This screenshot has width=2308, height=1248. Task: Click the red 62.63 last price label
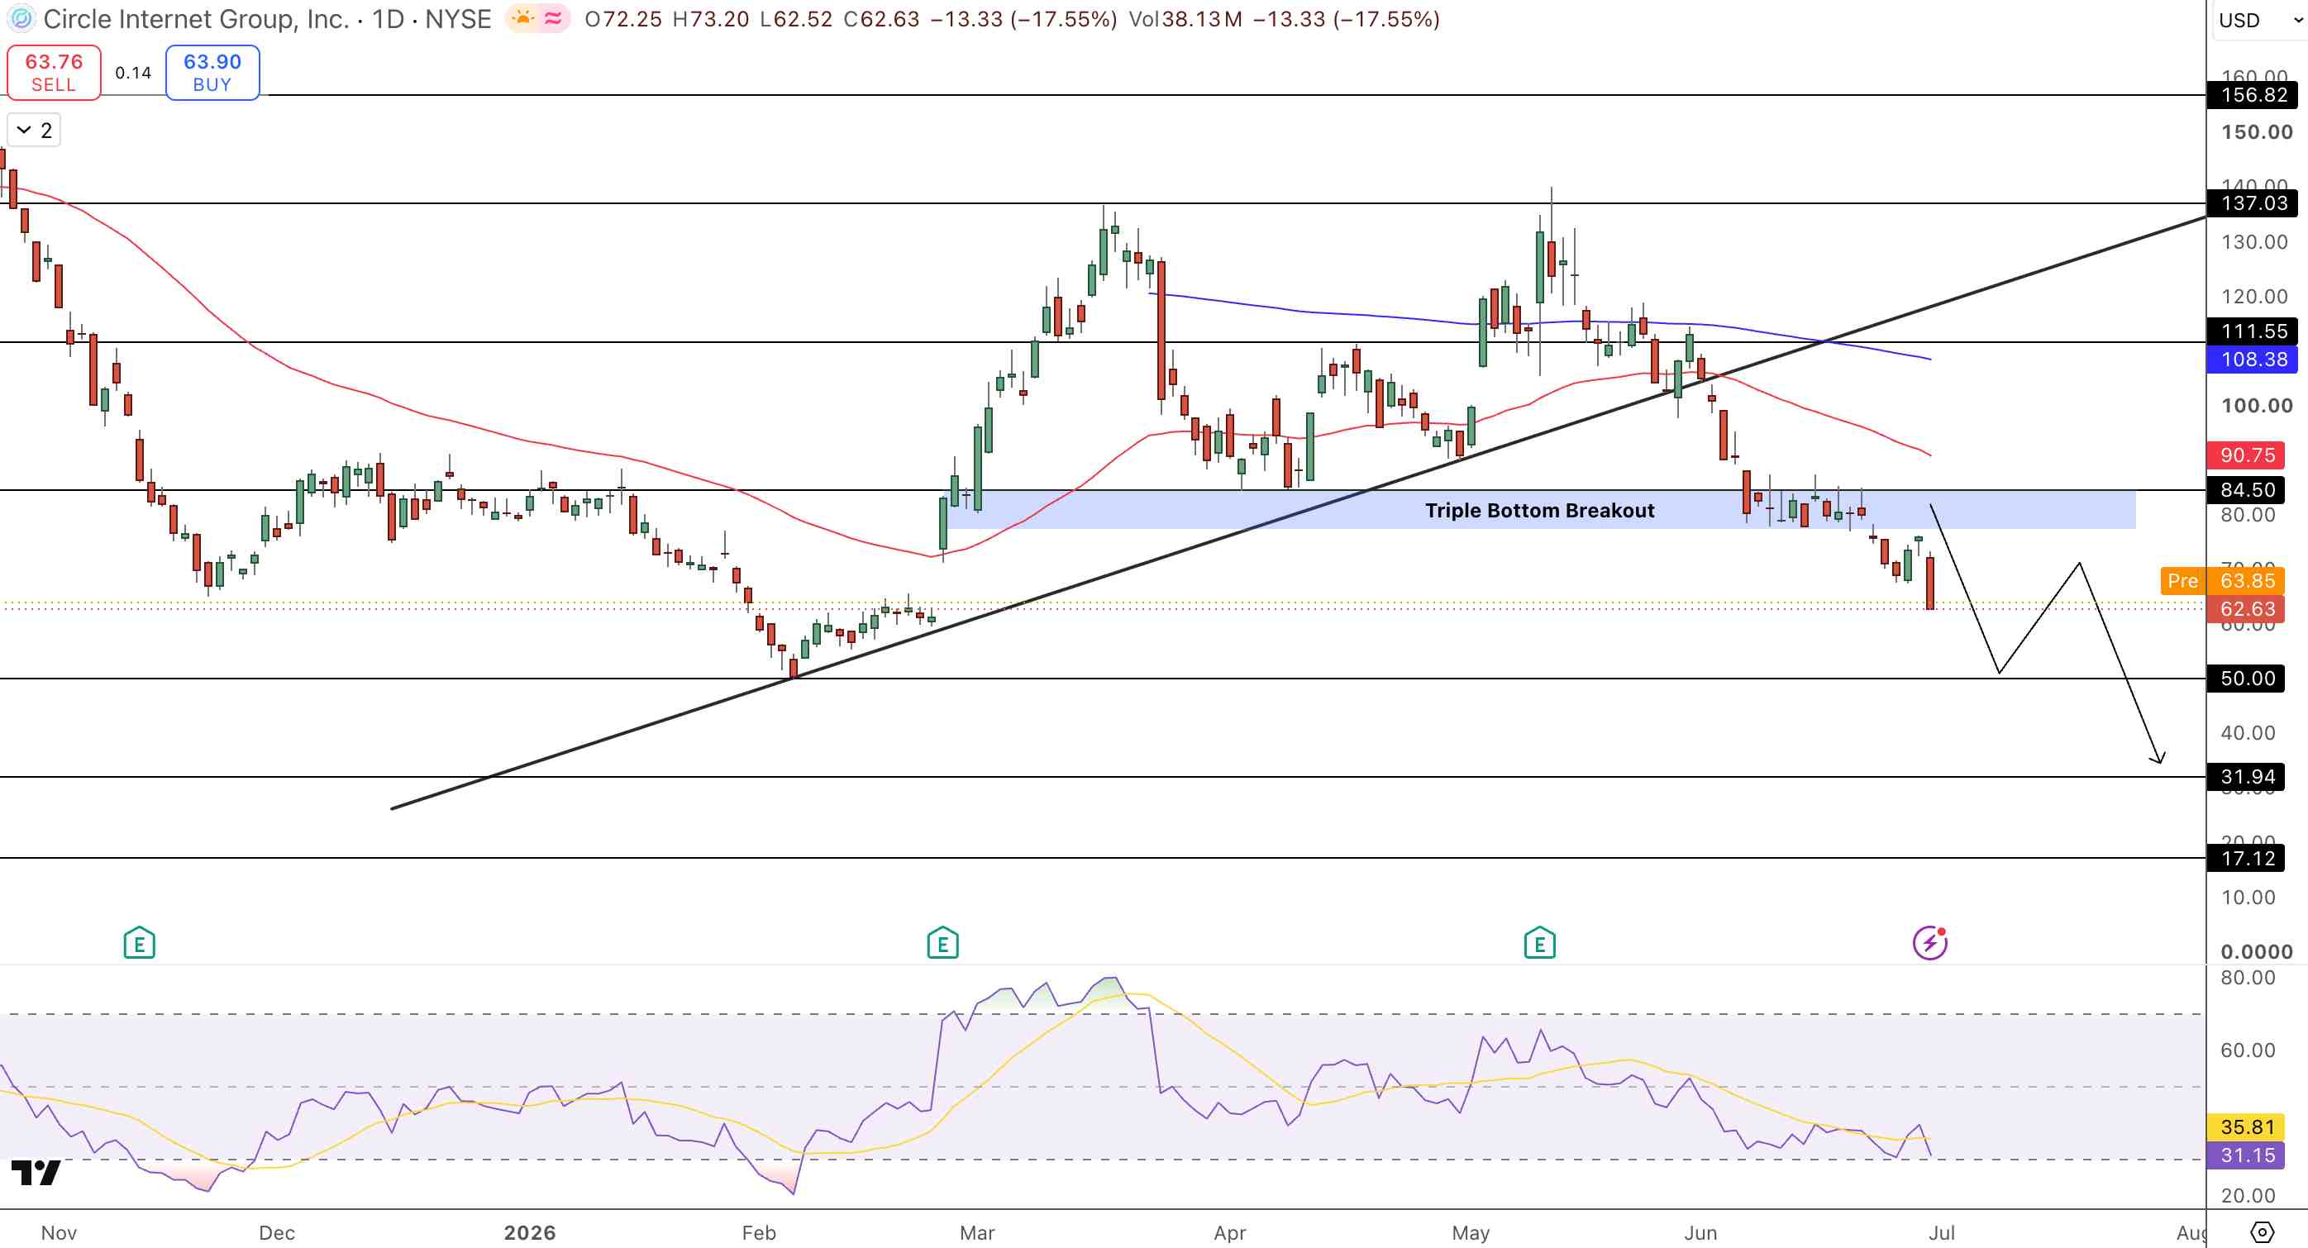[2246, 609]
